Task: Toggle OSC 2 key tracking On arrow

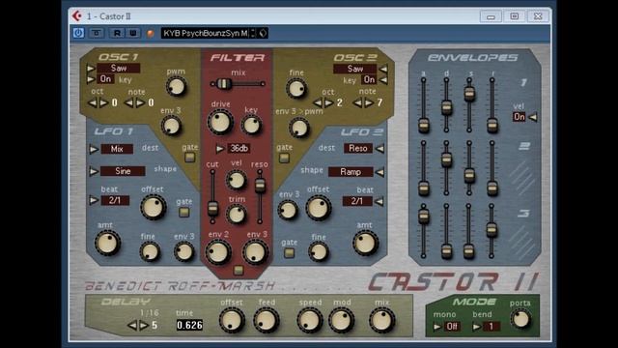Action: [x=383, y=79]
